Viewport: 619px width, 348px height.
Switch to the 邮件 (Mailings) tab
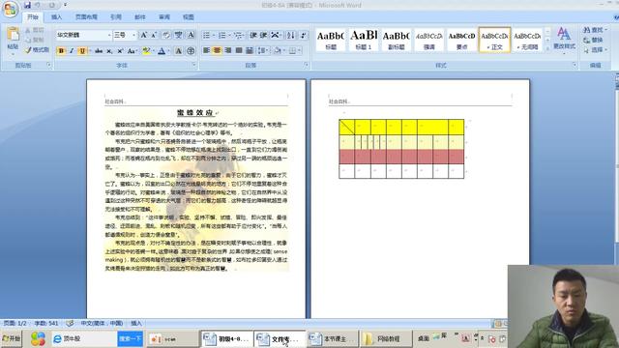pos(140,17)
